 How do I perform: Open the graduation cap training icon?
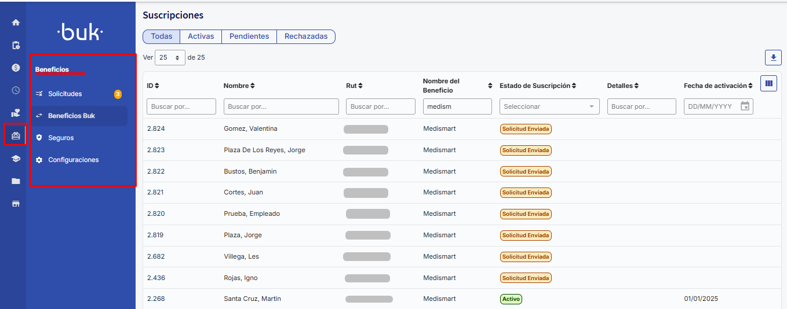click(x=16, y=159)
